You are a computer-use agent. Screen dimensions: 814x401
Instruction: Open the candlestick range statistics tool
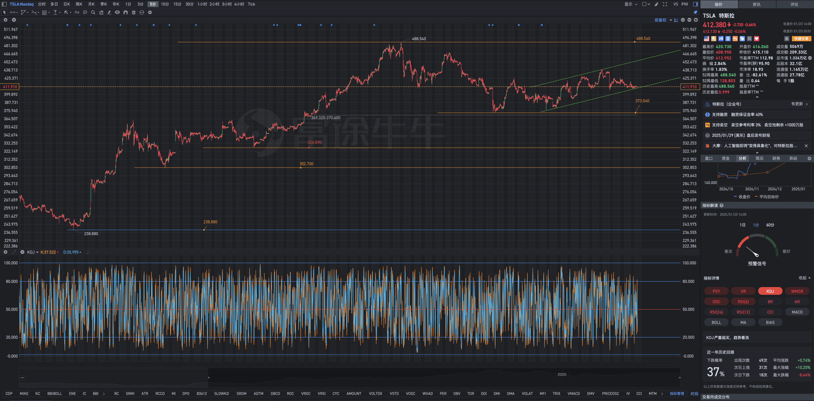(101, 12)
